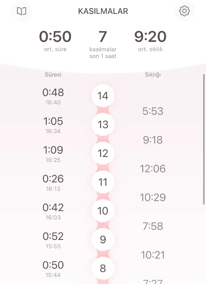Viewport: 206px width, 284px height.
Task: Tap the 1:09 duration entry at 16:25
Action: 53,154
